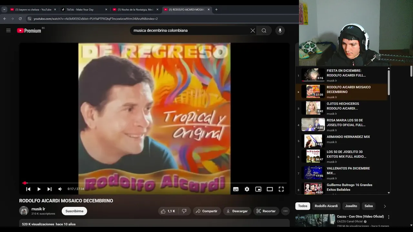Open the YouTube guide hamburger menu
The image size is (413, 232).
point(8,31)
